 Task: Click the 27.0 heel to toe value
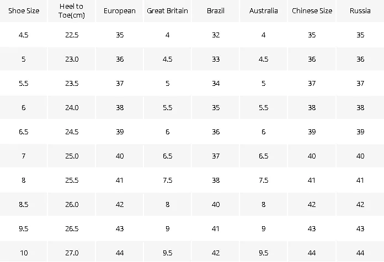(x=72, y=253)
